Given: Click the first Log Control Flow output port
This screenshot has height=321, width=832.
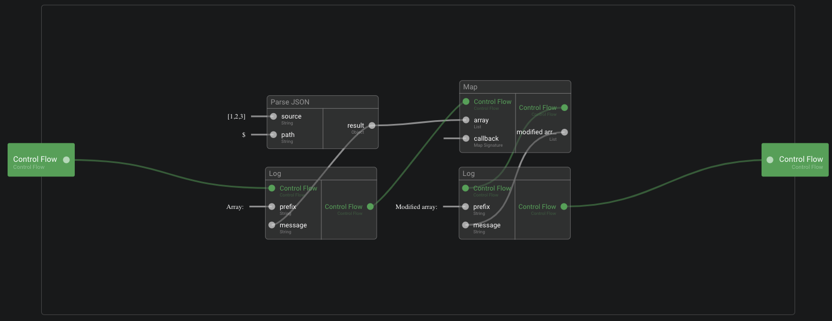Looking at the screenshot, I should point(370,207).
